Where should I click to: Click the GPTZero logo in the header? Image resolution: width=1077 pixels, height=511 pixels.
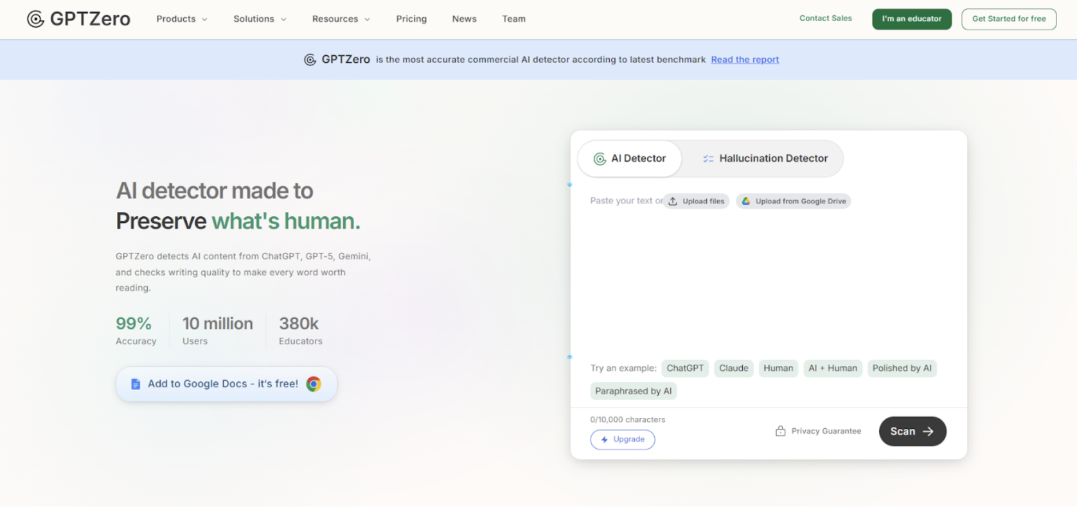(78, 19)
